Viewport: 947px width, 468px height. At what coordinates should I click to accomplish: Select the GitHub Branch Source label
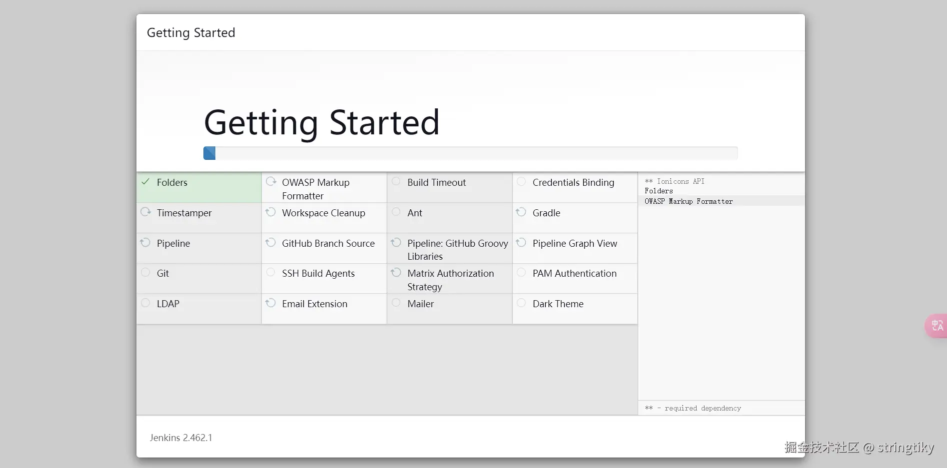coord(328,243)
